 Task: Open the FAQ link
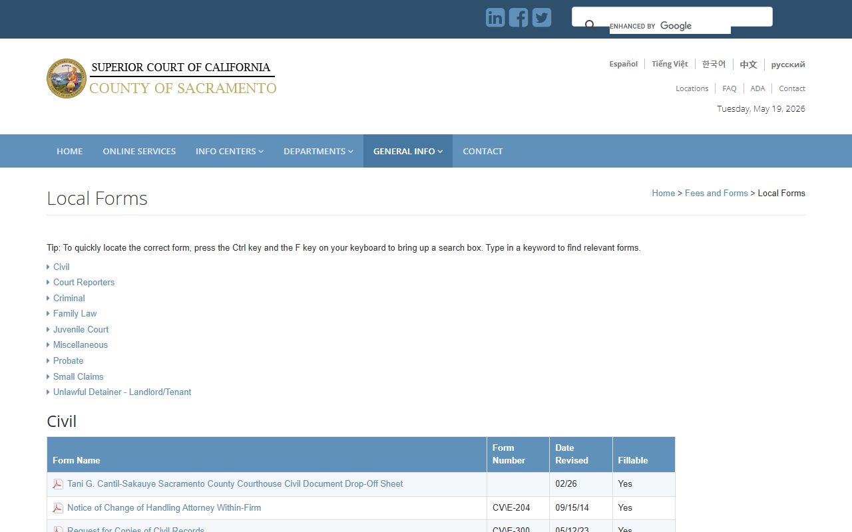[x=730, y=88]
